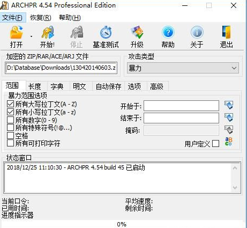The height and width of the screenshot is (228, 247).
Task: Click the 开始! (Start) keys icon
Action: point(47,32)
